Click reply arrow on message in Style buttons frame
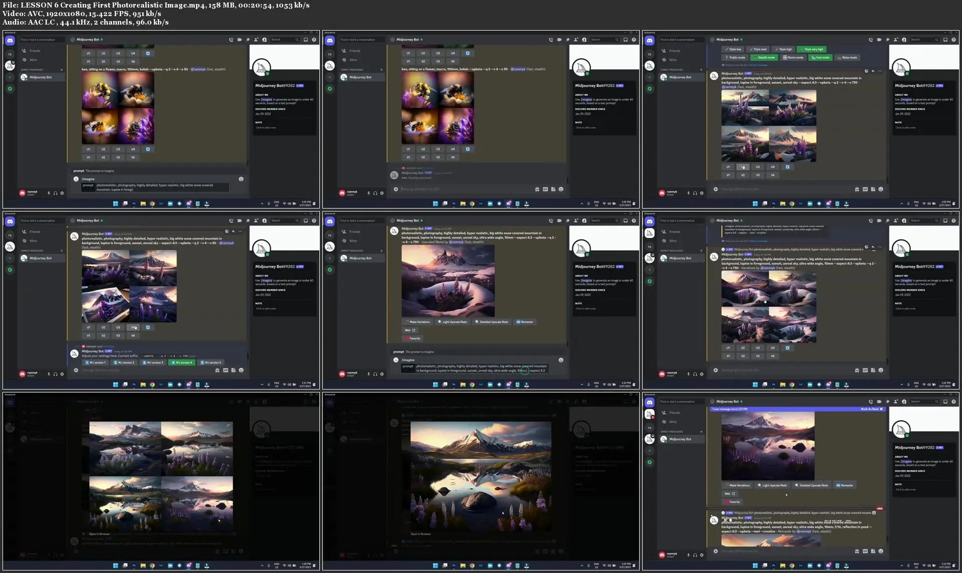Viewport: 962px width, 573px height. click(873, 71)
